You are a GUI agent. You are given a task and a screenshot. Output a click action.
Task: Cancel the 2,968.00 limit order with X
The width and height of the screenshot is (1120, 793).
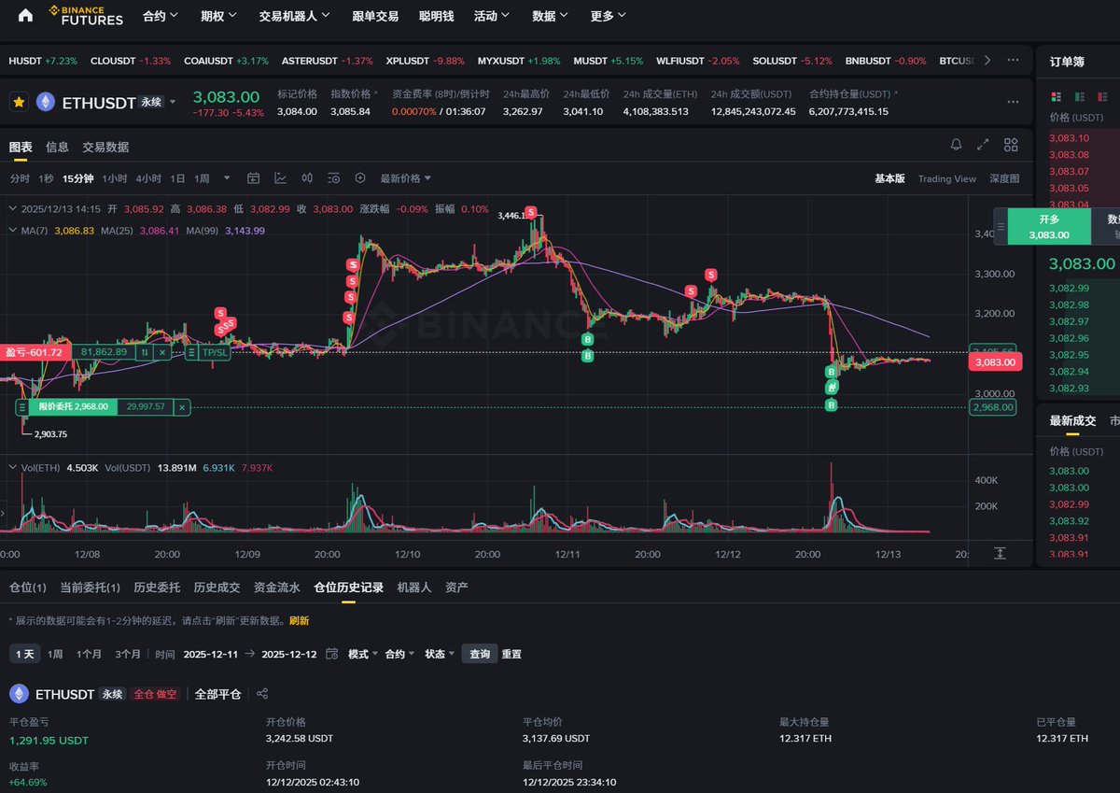point(182,406)
